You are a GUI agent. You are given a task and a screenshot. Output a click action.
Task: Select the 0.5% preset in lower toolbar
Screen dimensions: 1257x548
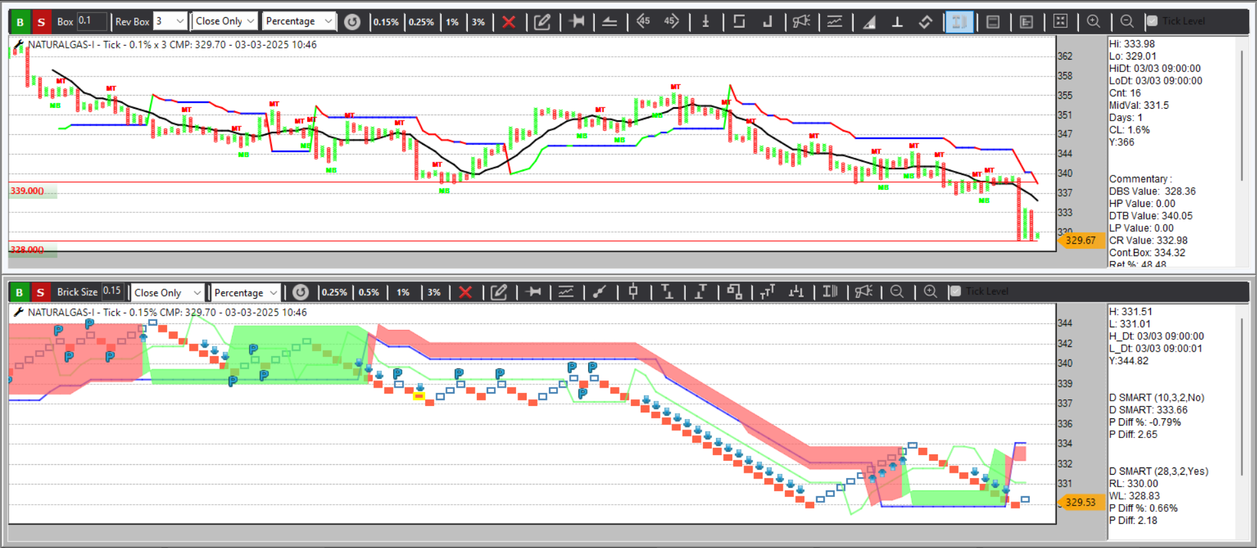369,293
